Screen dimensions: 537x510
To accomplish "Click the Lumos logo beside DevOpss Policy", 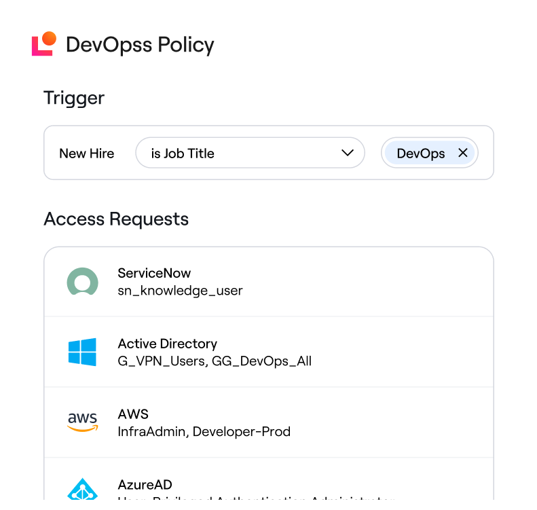I will coord(44,43).
